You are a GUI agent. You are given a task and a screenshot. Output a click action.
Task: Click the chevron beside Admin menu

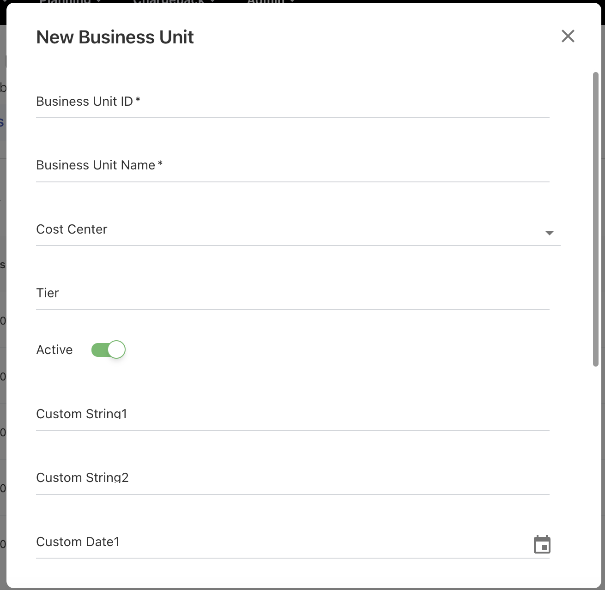292,1
